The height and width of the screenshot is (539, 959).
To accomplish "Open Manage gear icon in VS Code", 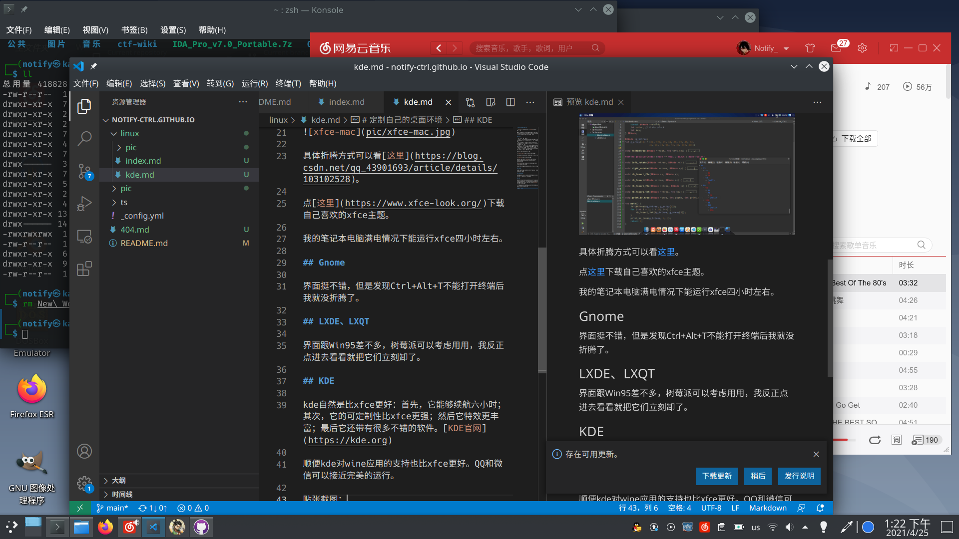I will pos(84,484).
